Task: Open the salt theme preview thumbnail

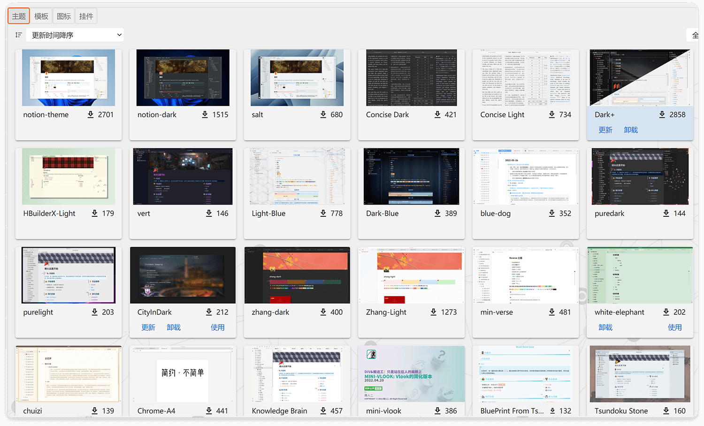Action: (x=297, y=78)
